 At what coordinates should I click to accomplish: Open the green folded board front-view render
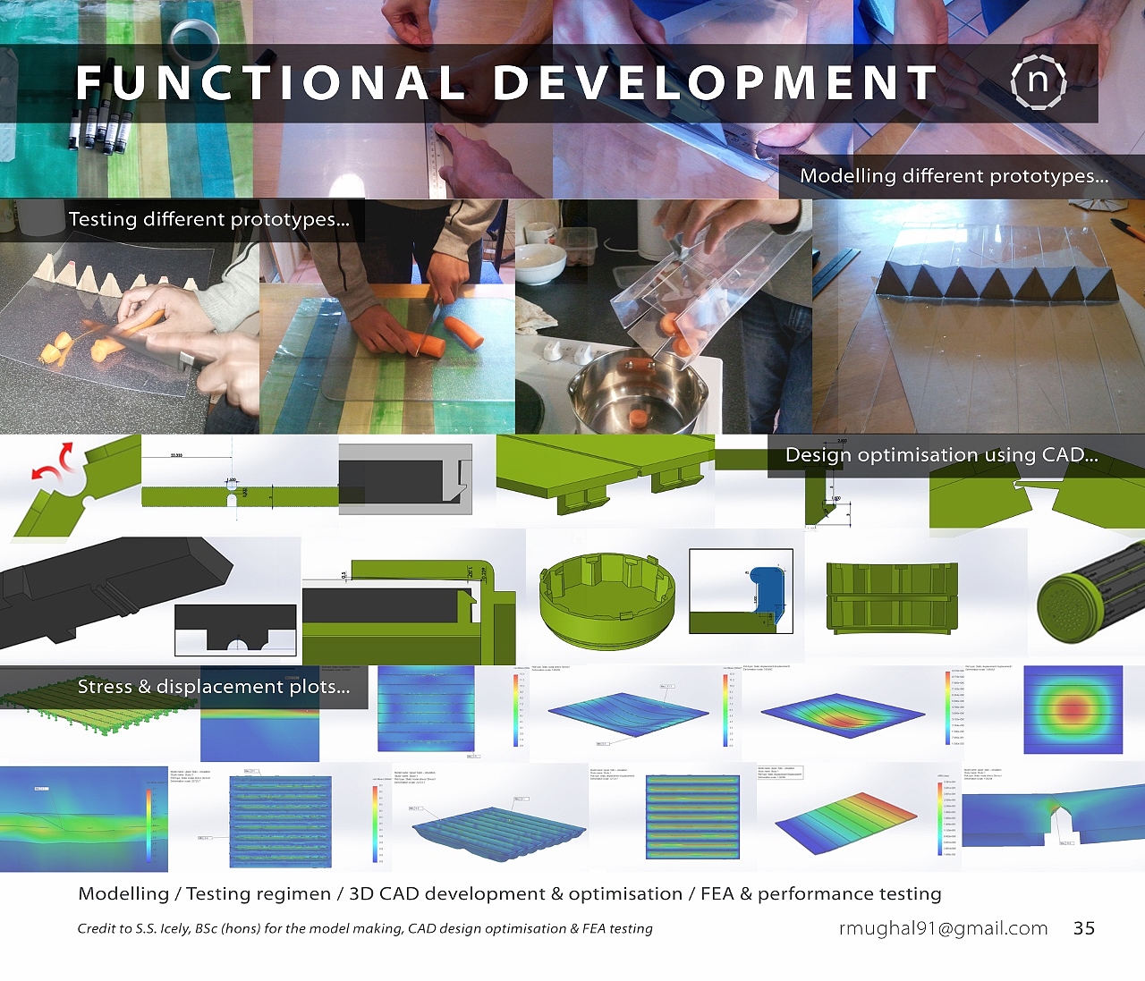pos(892,596)
